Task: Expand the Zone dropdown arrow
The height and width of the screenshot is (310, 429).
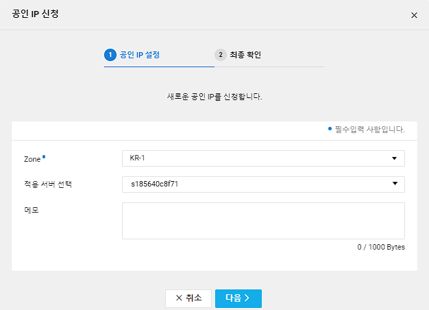Action: click(394, 158)
